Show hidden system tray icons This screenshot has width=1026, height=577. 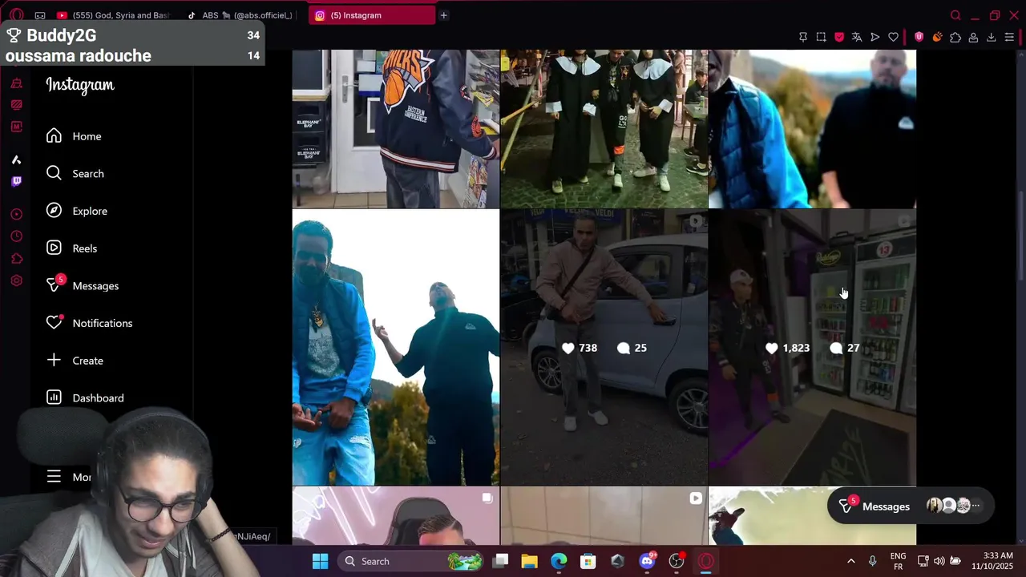pos(850,561)
